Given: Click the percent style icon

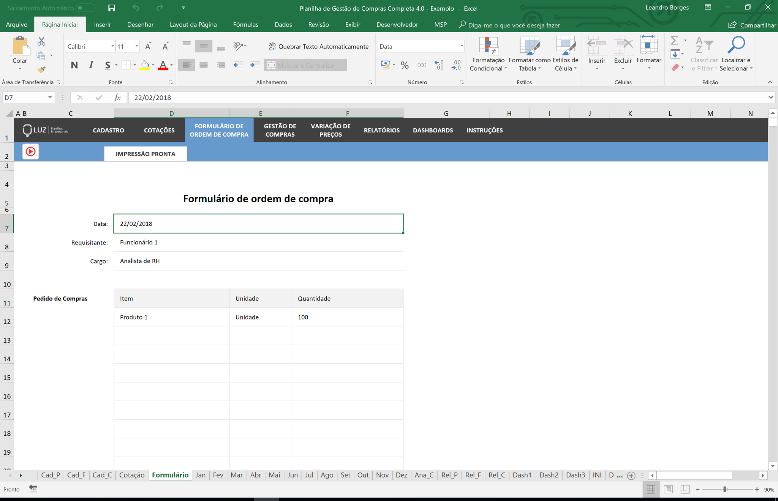Looking at the screenshot, I should click(405, 65).
